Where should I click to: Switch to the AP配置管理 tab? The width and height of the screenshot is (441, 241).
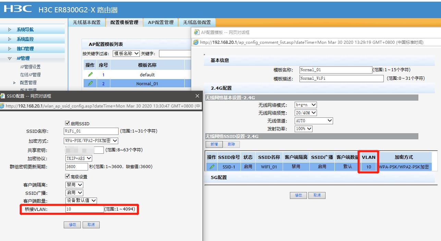coord(161,22)
